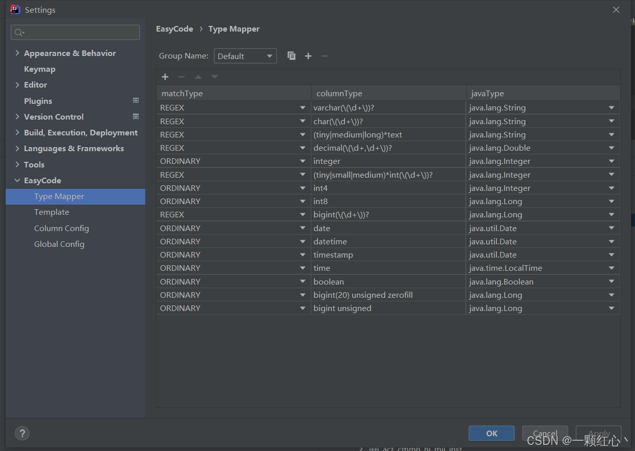Select the (tiny|medium|long)*text cell

[388, 135]
